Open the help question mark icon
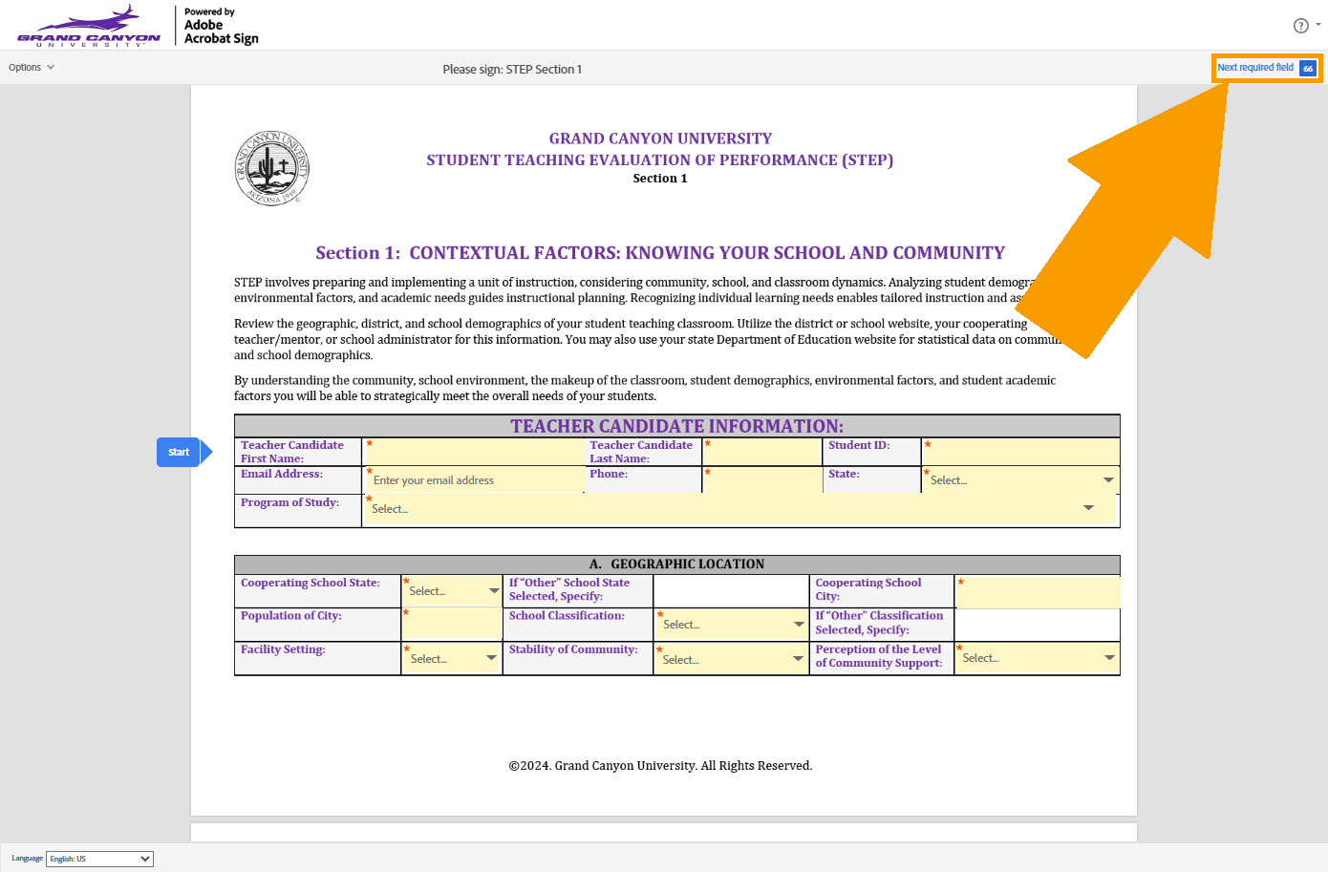This screenshot has height=872, width=1328. (1300, 26)
